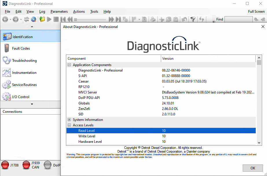Open the Log menu
The image size is (267, 176).
tap(42, 12)
